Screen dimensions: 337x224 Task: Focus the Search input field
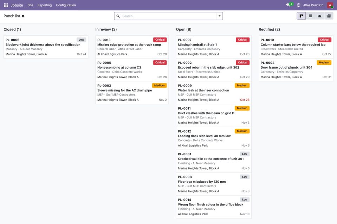point(169,16)
